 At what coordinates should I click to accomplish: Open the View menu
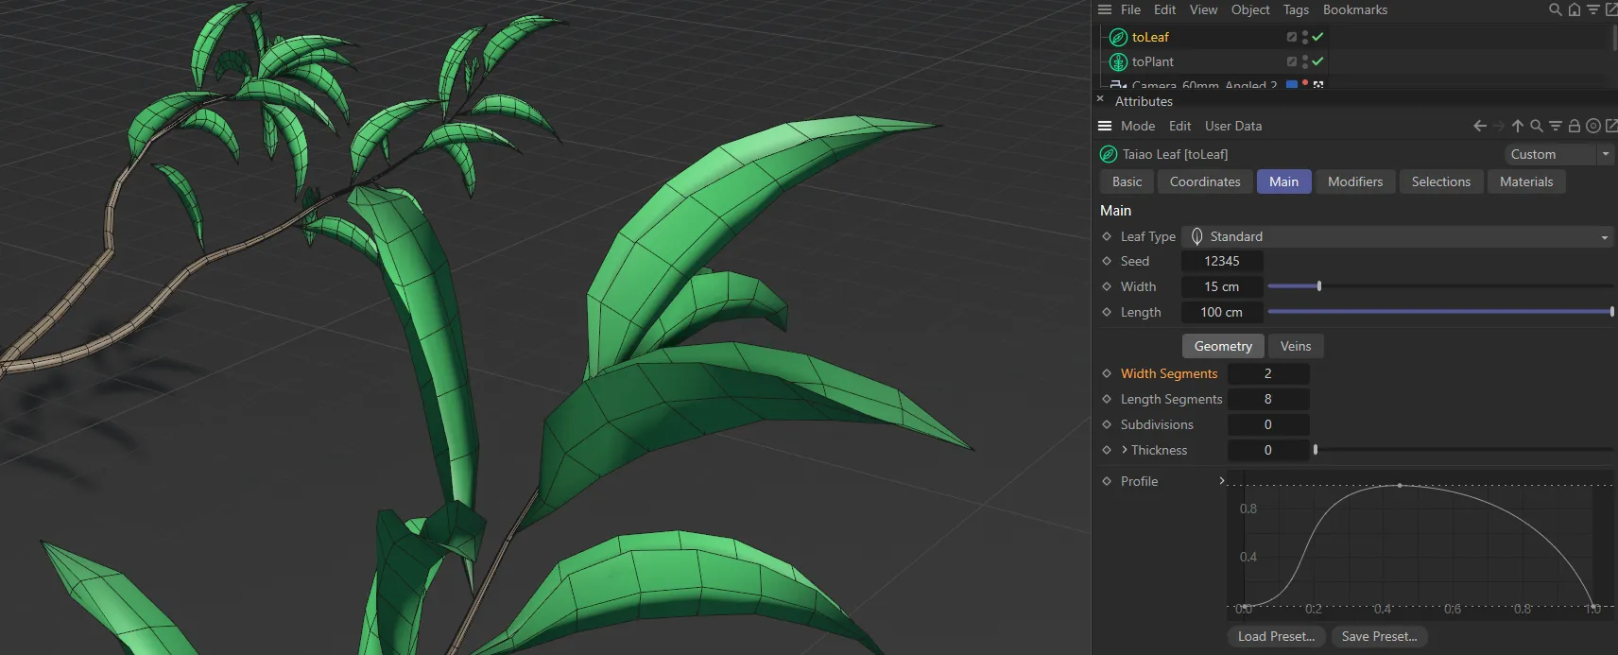coord(1203,9)
